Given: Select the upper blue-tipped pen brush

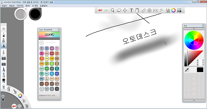Looking at the screenshot, I should 3,69.
